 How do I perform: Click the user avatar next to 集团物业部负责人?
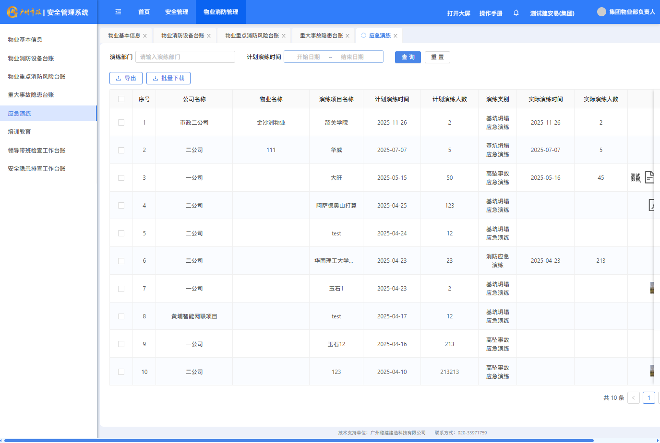click(x=601, y=12)
